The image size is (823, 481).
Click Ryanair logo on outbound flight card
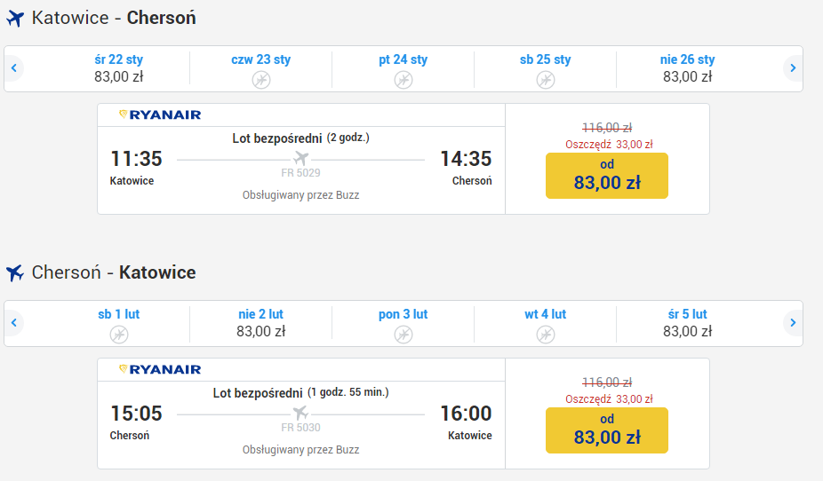160,114
